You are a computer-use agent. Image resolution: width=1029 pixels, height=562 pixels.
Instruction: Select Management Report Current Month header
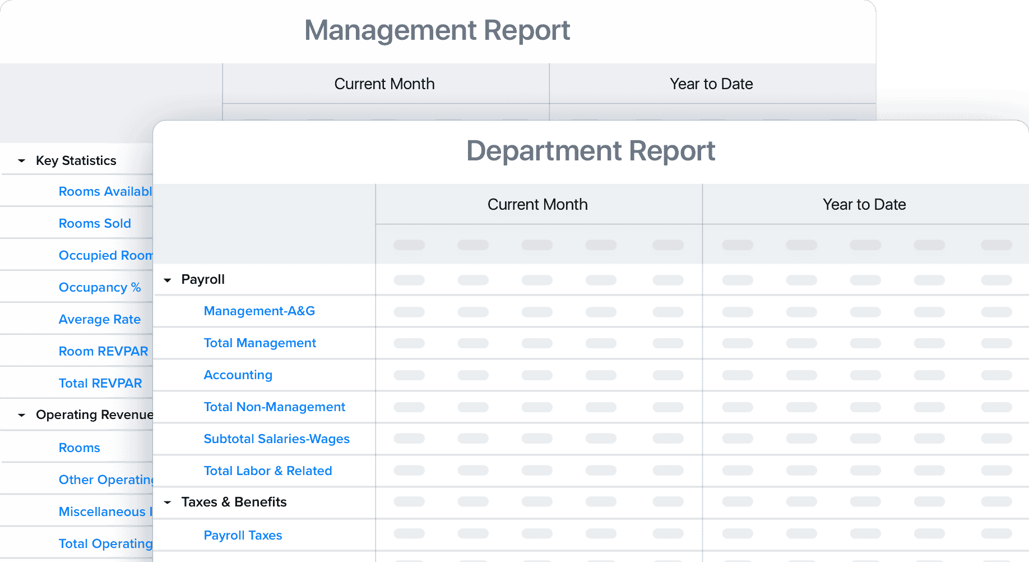[384, 84]
